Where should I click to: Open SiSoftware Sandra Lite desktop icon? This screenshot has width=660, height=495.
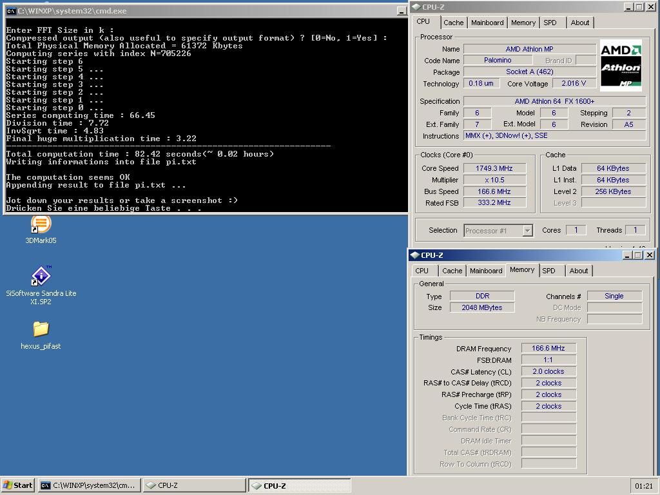pos(41,284)
